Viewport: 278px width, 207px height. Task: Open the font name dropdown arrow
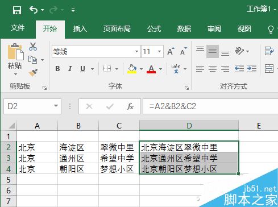(x=136, y=51)
